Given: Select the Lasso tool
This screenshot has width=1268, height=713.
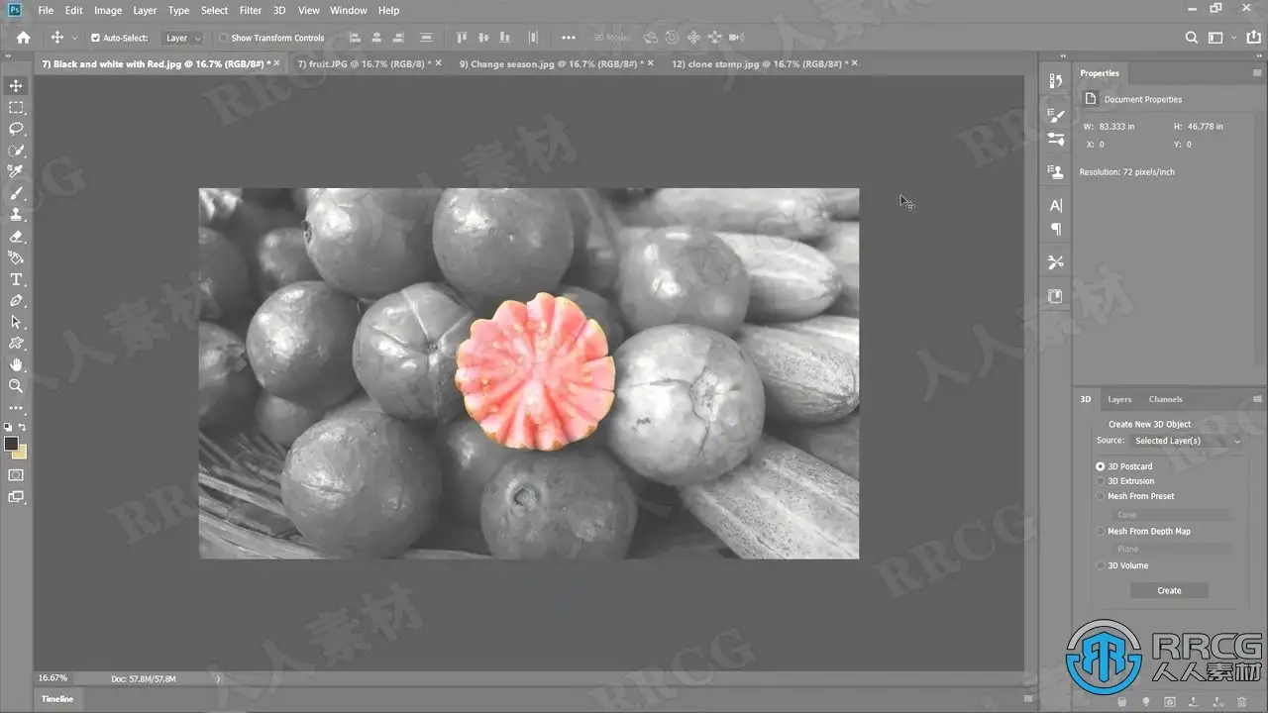Looking at the screenshot, I should click(x=16, y=129).
